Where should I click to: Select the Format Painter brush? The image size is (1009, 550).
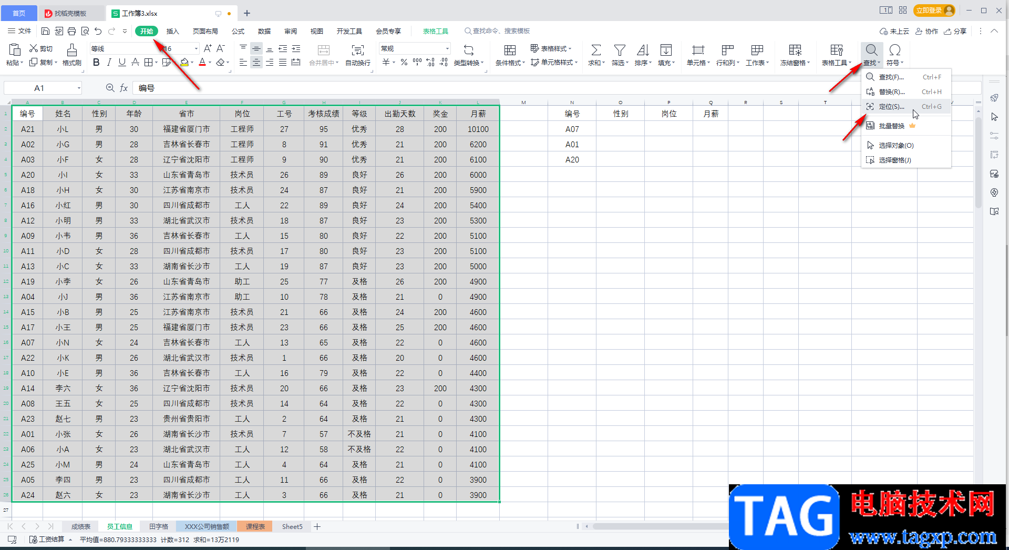(72, 50)
